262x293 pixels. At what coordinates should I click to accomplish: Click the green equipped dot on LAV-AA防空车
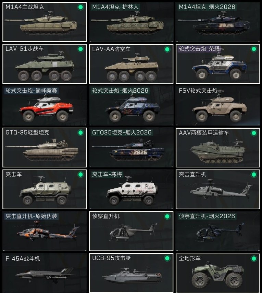(167, 49)
